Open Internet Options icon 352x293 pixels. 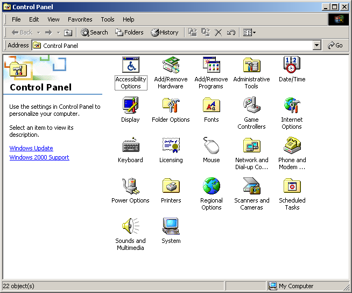pos(292,105)
